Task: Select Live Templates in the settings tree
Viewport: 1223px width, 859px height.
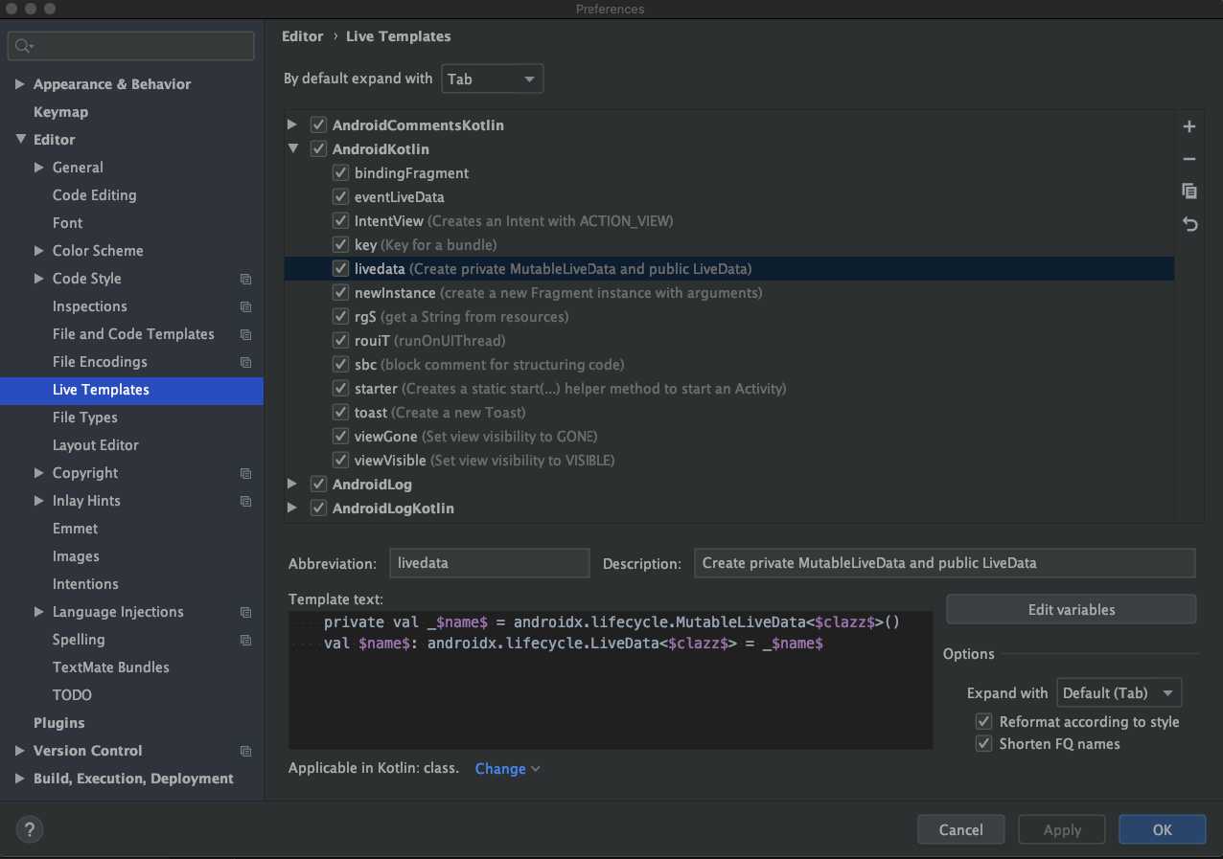Action: click(131, 390)
